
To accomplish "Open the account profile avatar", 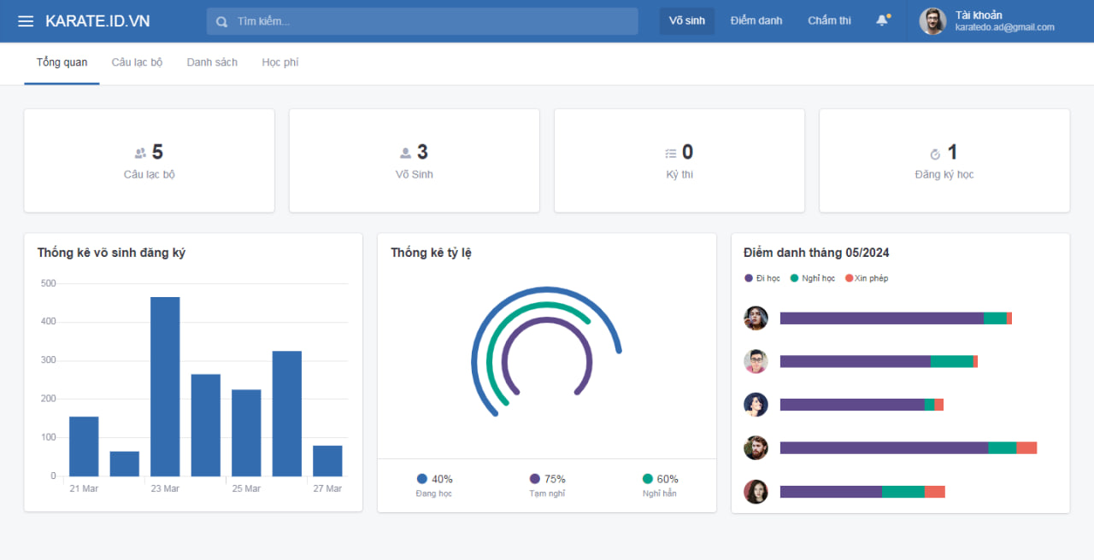I will point(932,21).
